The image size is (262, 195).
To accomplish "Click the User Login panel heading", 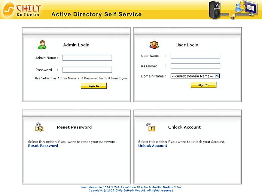I will tap(187, 45).
